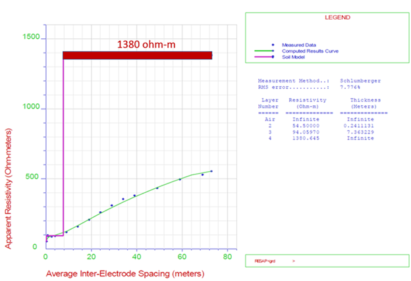
Task: Click resistivity value 1380.645
Action: (x=306, y=138)
